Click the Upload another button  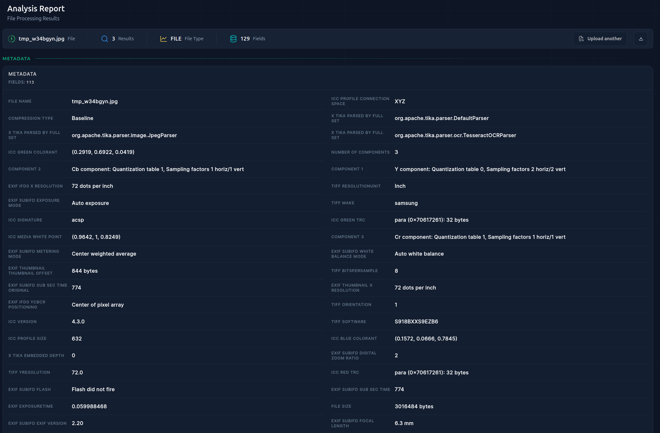[x=600, y=39]
